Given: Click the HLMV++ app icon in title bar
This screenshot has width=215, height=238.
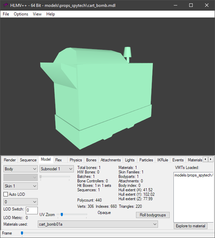Looking at the screenshot, I should point(5,5).
